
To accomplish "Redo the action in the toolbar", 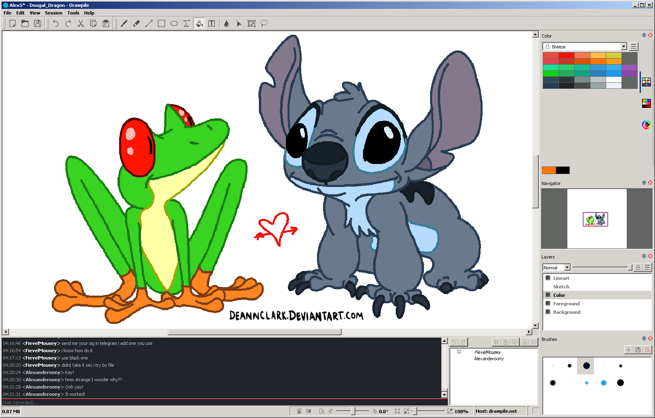I will [x=68, y=23].
